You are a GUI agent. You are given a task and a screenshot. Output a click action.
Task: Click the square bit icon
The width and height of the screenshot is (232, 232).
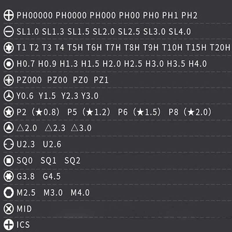point(9,160)
